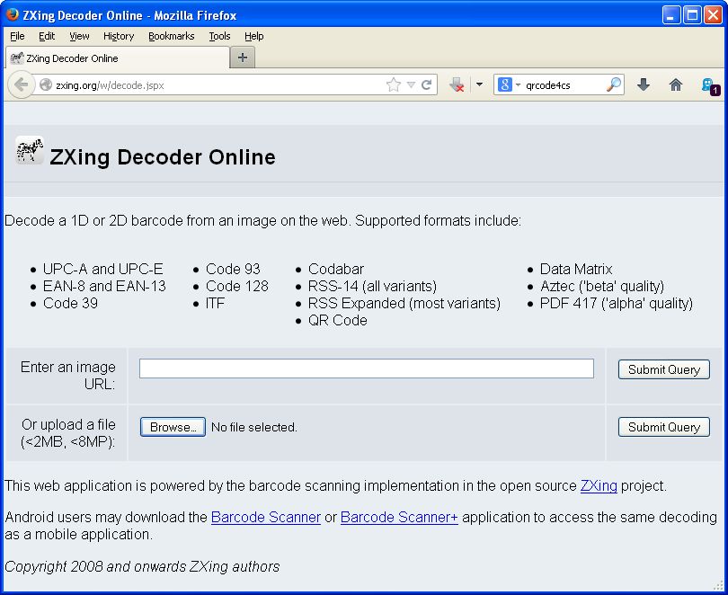Click the 'Data Matrix' list item
728x595 pixels.
[576, 270]
